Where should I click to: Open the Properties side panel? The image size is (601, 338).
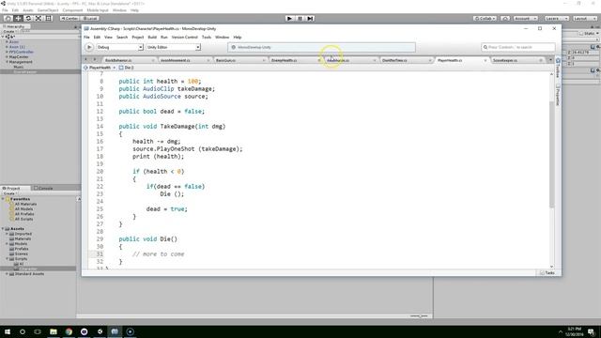pyautogui.click(x=558, y=95)
